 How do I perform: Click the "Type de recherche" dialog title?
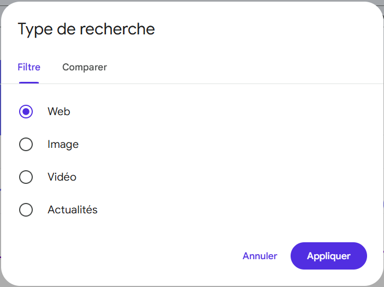pos(86,29)
